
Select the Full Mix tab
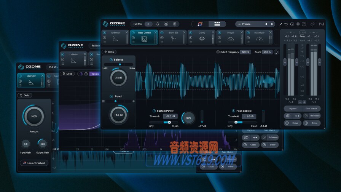pyautogui.click(x=138, y=24)
